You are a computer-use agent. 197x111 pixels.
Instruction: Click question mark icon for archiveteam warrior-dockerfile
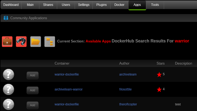point(9,74)
